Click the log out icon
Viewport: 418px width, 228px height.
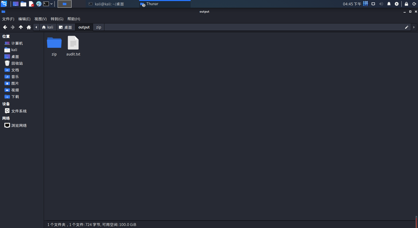pyautogui.click(x=414, y=4)
